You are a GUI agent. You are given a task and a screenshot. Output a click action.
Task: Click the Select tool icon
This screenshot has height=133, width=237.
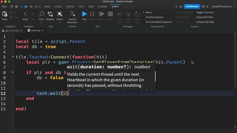point(60,14)
